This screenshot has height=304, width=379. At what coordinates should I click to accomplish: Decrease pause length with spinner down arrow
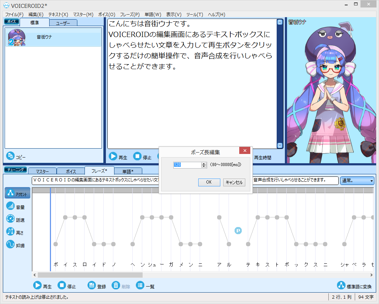(204, 166)
